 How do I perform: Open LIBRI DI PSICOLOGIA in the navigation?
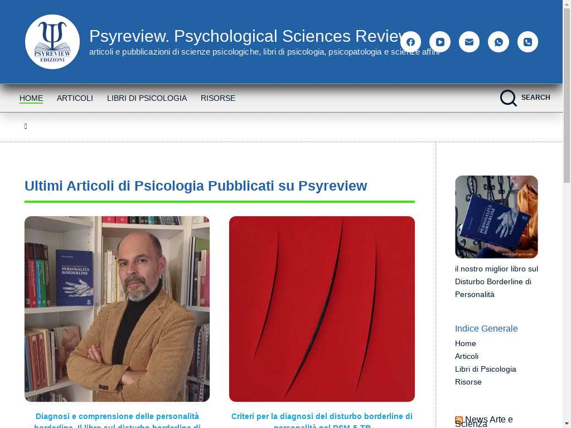click(x=147, y=98)
